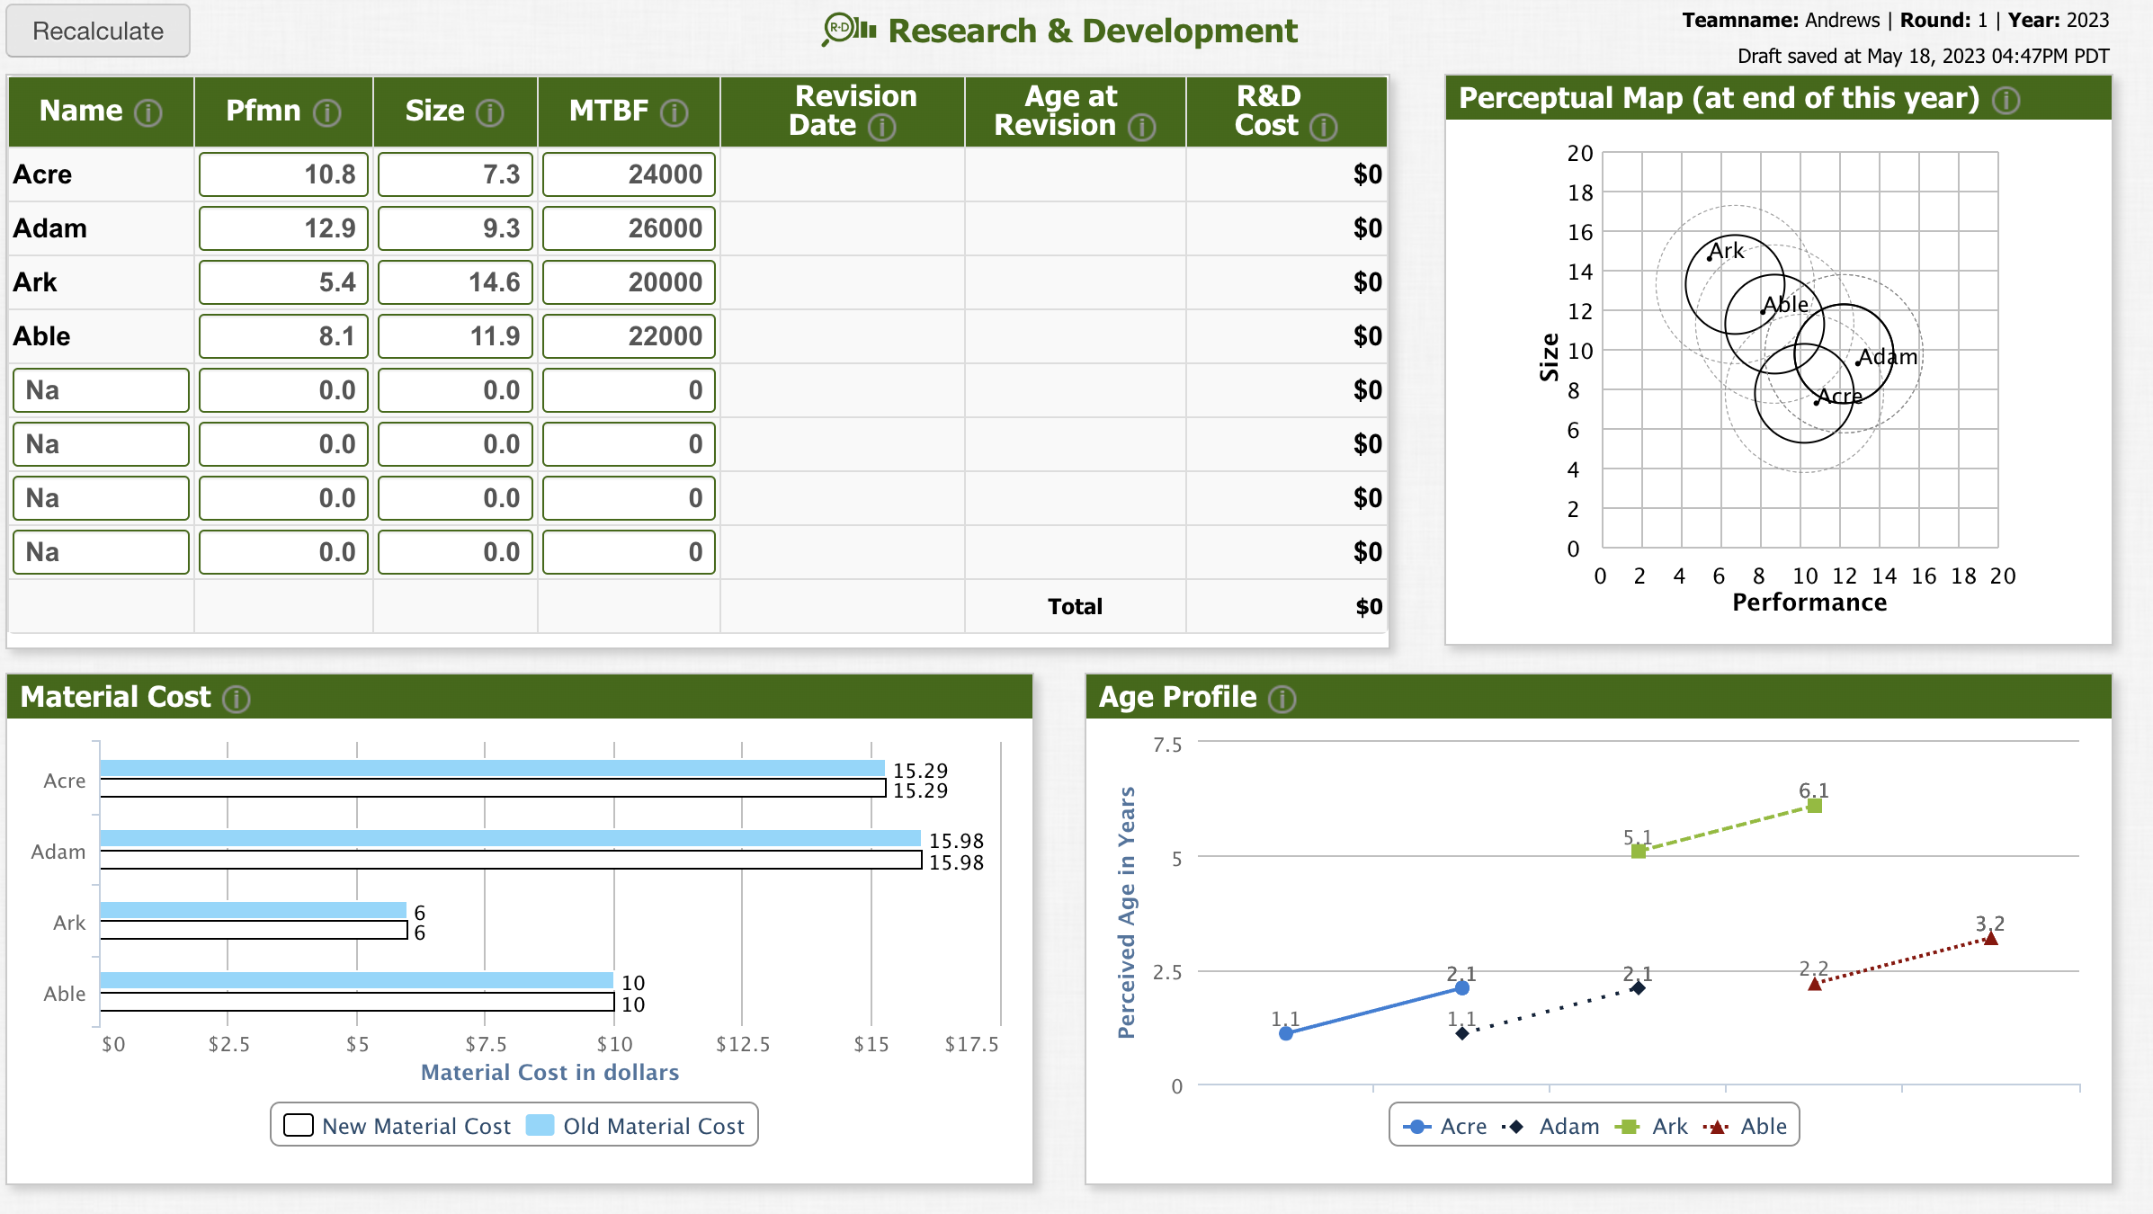Click the R&D Cost info icon
Viewport: 2153px width, 1214px height.
click(x=1323, y=127)
